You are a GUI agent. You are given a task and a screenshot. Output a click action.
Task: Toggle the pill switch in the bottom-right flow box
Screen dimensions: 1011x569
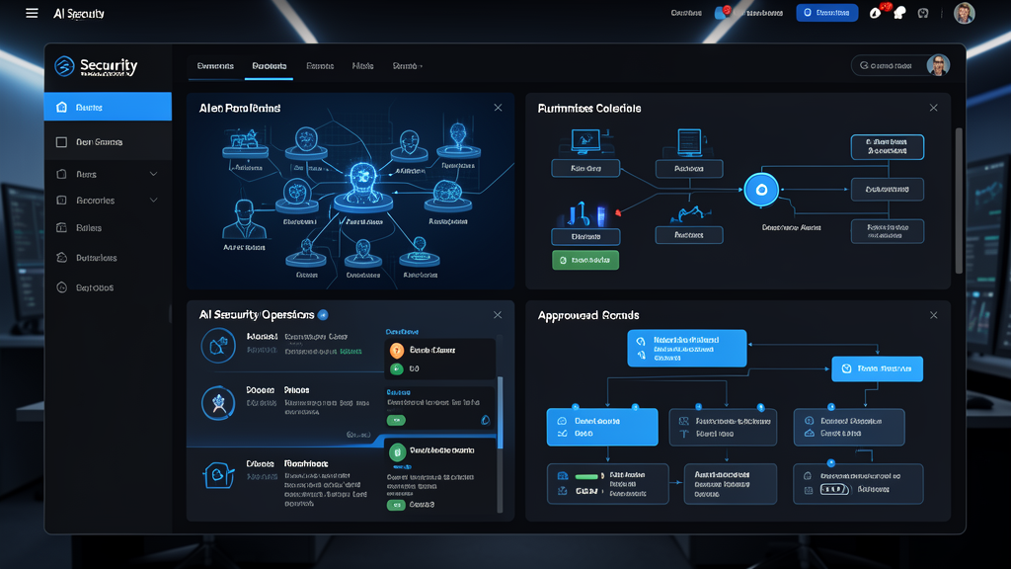(x=834, y=489)
